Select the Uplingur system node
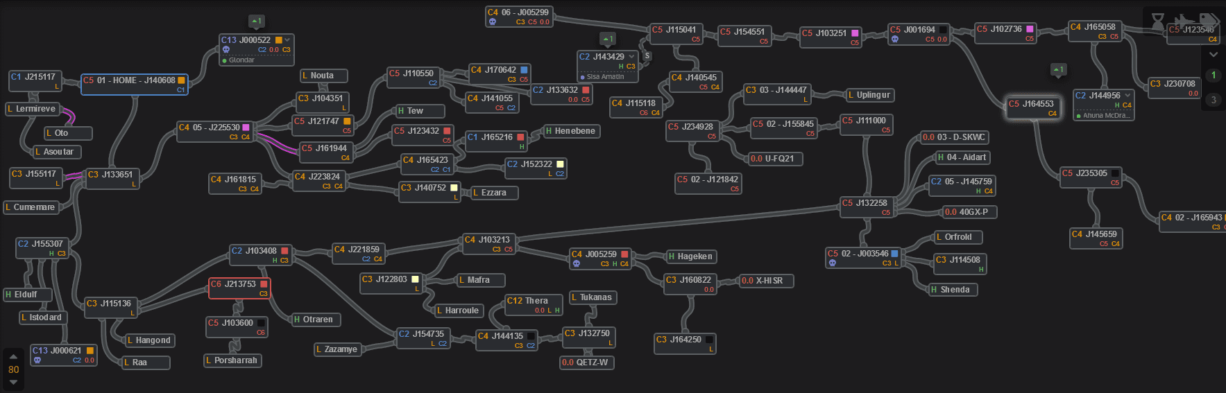The height and width of the screenshot is (393, 1226). [x=870, y=95]
